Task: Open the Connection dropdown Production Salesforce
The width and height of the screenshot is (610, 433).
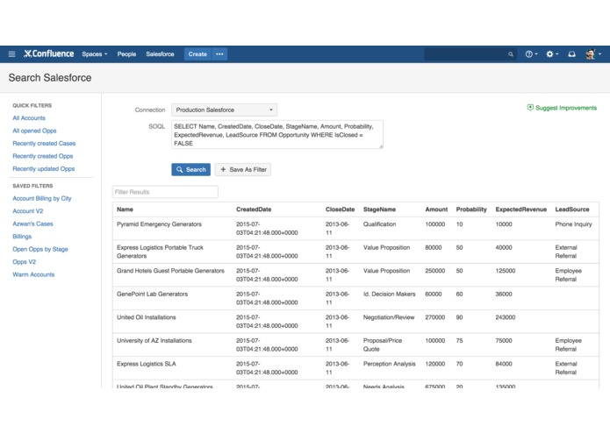Action: 224,110
